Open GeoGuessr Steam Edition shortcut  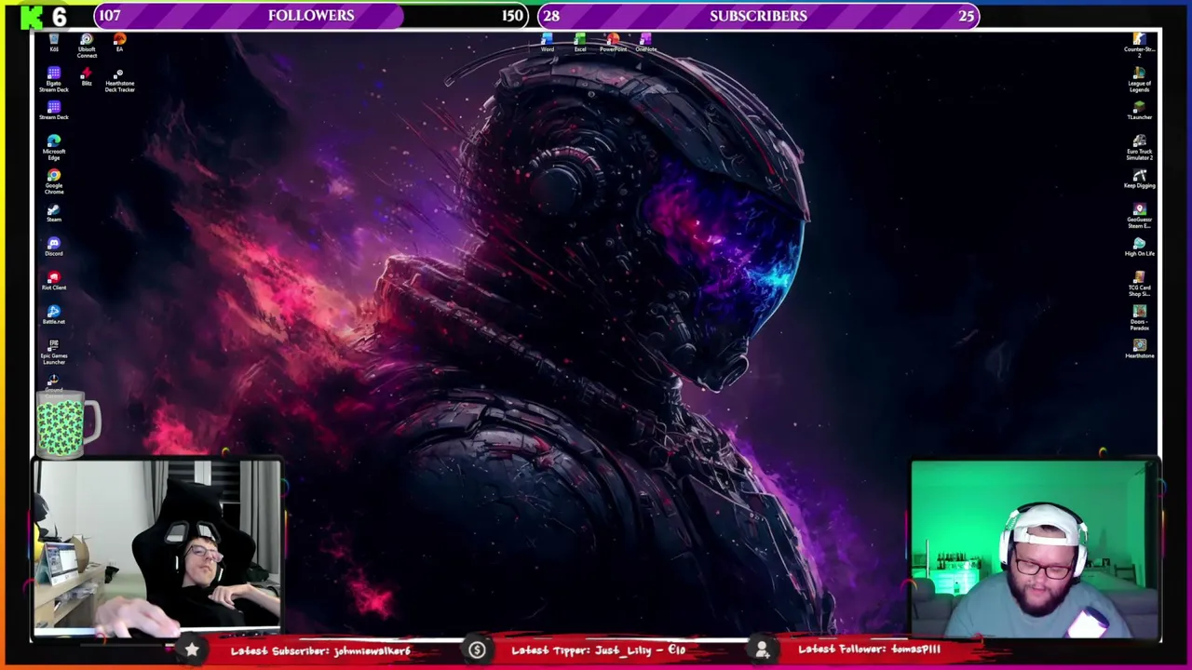click(1139, 215)
